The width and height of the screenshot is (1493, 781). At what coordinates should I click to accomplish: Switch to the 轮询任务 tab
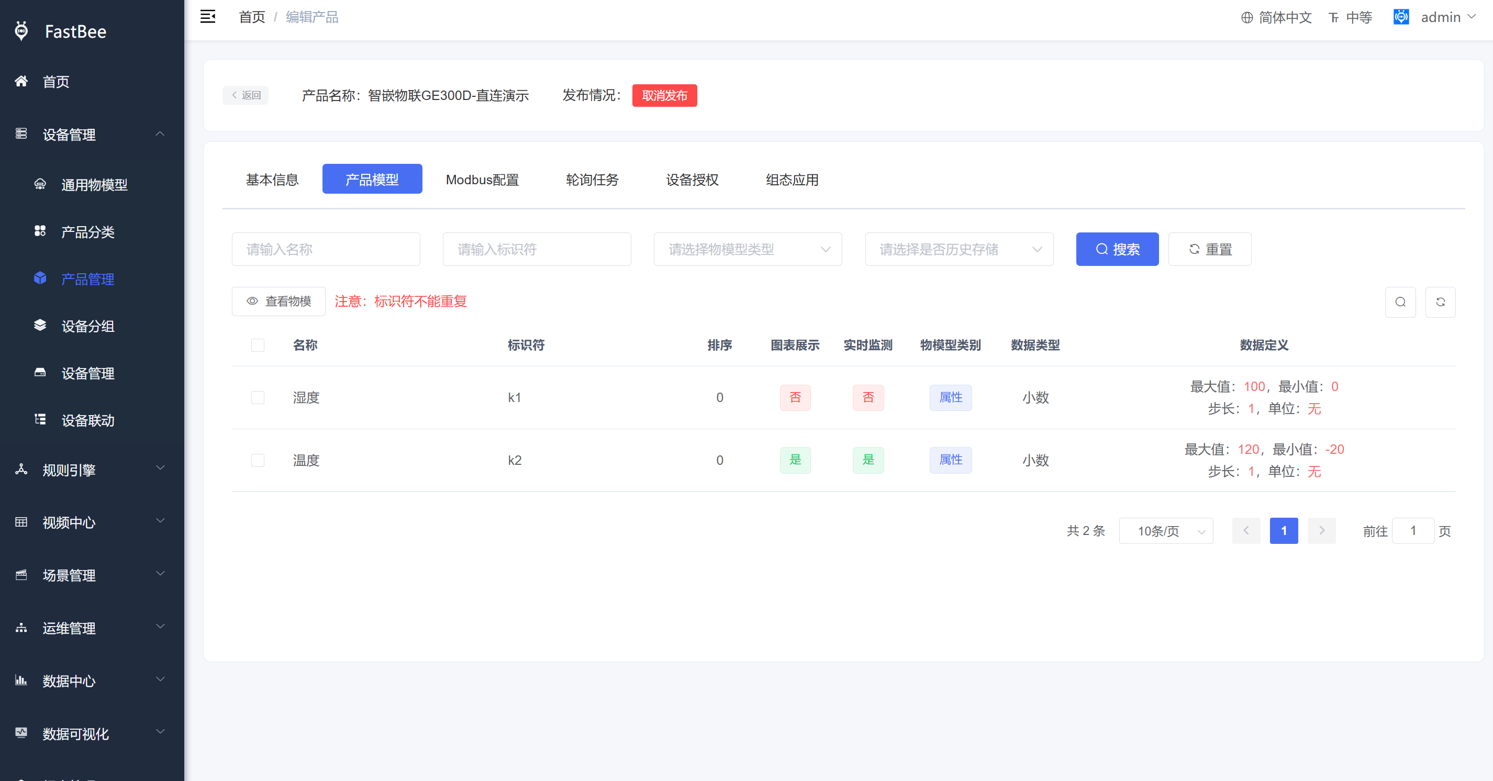pyautogui.click(x=592, y=180)
